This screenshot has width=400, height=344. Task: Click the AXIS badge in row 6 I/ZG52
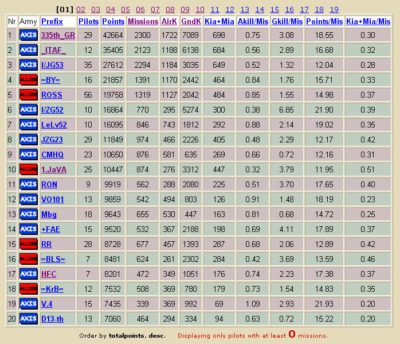tap(29, 110)
